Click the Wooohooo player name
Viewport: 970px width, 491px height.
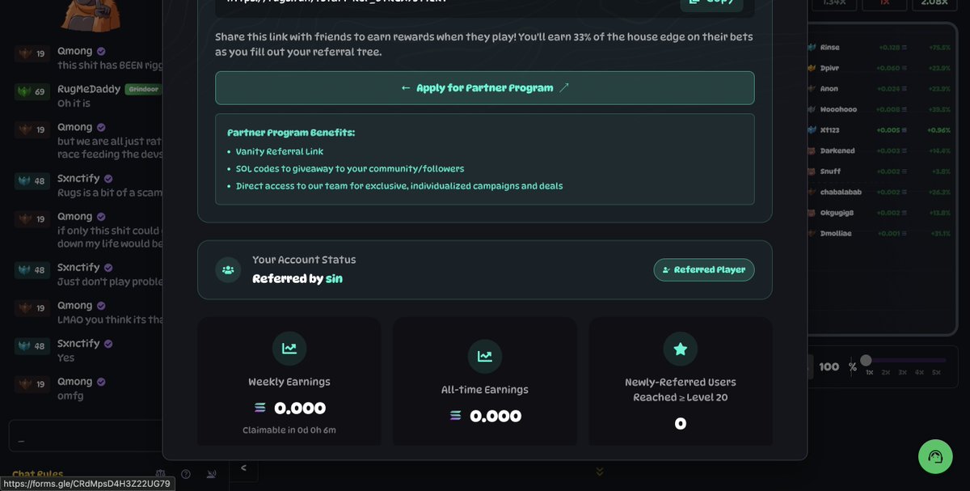(838, 109)
